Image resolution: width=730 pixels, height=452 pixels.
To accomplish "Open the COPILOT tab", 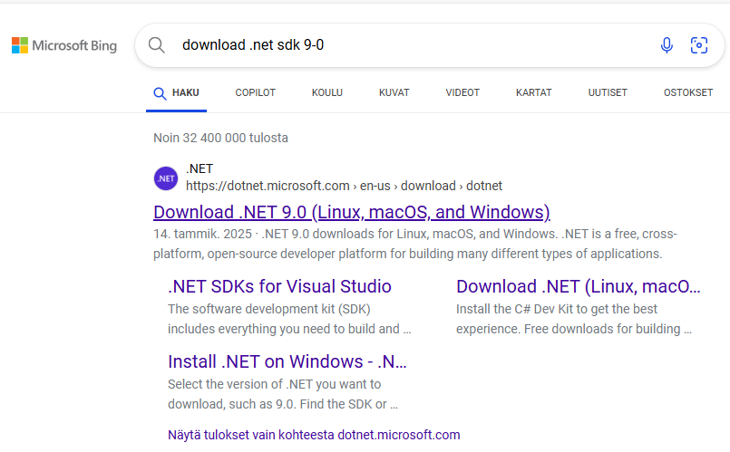I will coord(255,92).
